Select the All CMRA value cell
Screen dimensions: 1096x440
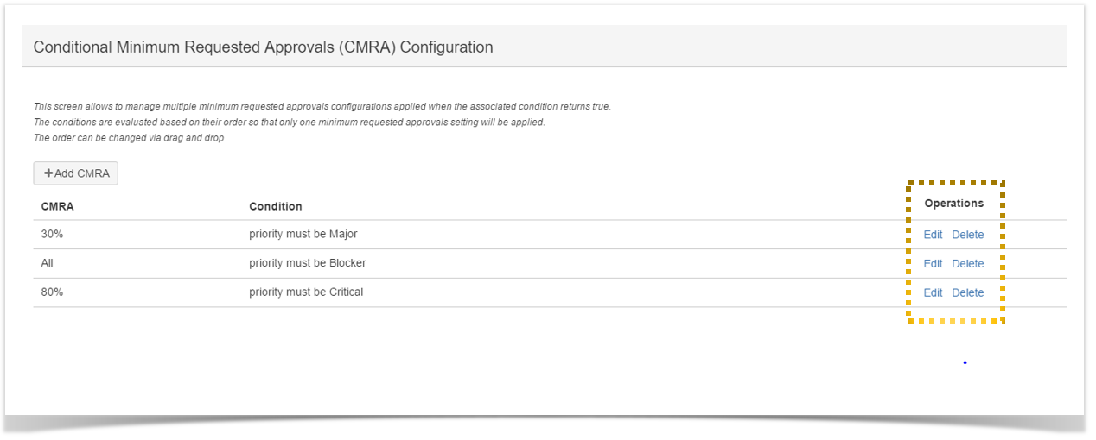coord(48,263)
